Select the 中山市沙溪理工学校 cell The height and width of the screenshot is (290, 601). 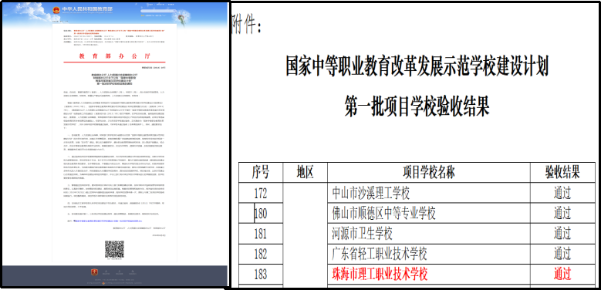tap(428, 192)
